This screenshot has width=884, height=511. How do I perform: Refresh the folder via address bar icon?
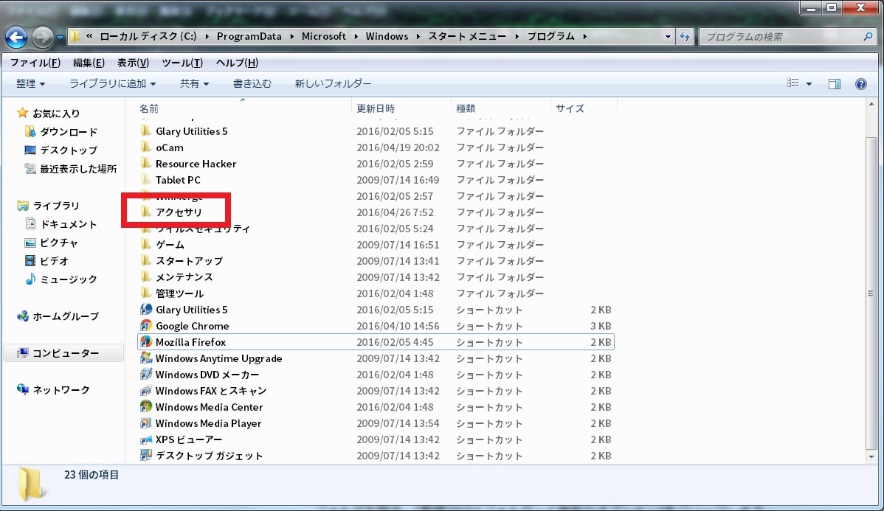click(685, 37)
